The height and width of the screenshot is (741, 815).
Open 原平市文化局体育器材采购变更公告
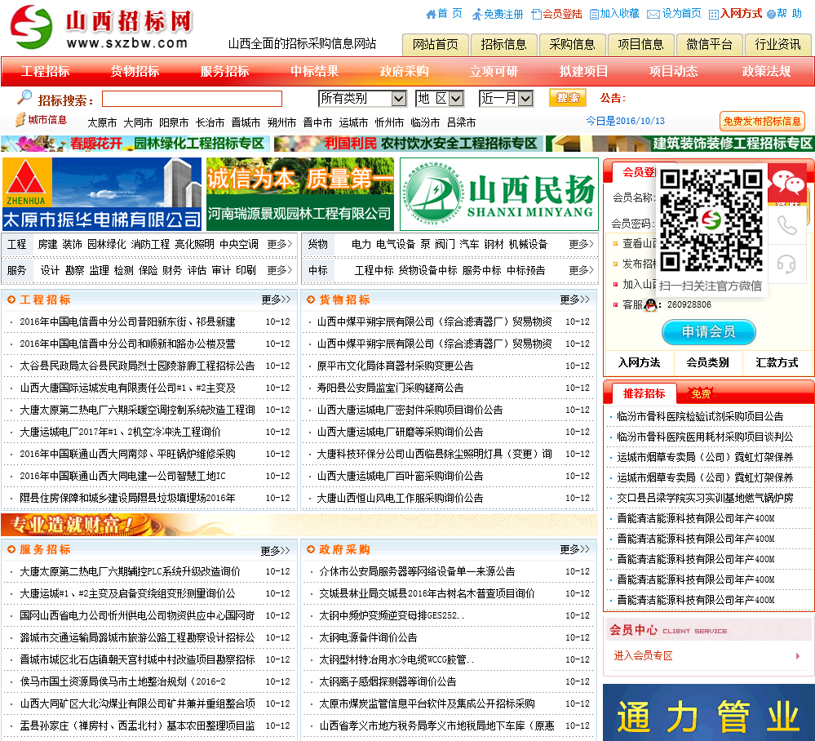(395, 366)
